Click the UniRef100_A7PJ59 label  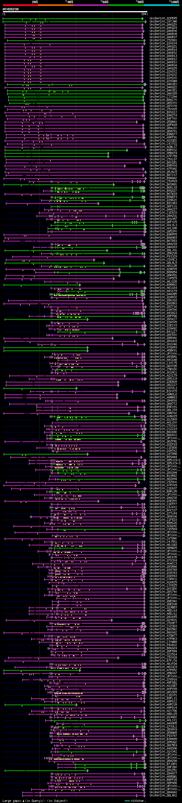click(x=163, y=156)
